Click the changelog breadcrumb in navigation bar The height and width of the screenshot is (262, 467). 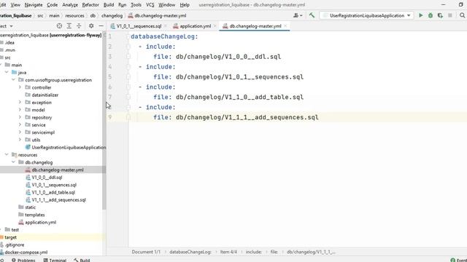click(112, 15)
